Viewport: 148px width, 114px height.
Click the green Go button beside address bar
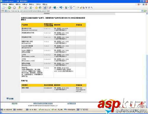145,11
